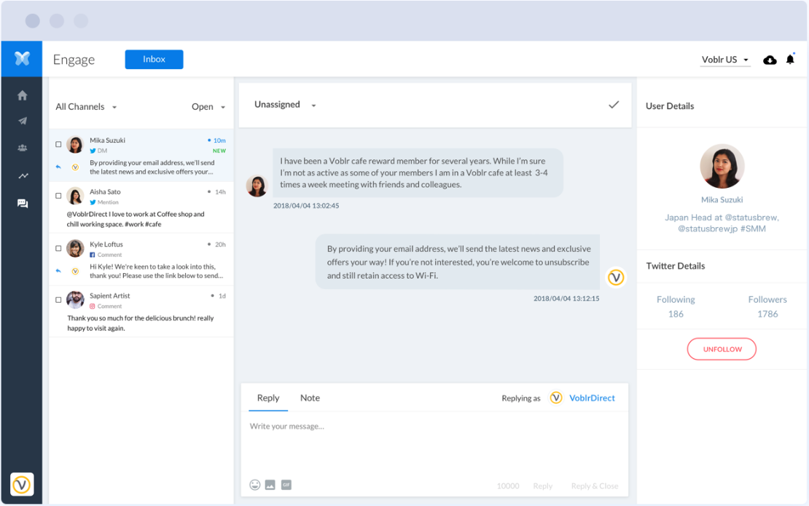
Task: Open the Audience people icon in sidebar
Action: point(23,149)
